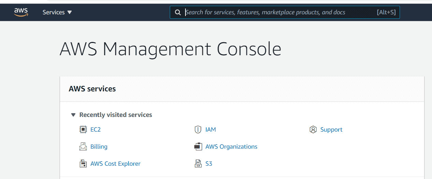The height and width of the screenshot is (179, 432).
Task: Click the AWS Cost Explorer icon
Action: coord(83,164)
